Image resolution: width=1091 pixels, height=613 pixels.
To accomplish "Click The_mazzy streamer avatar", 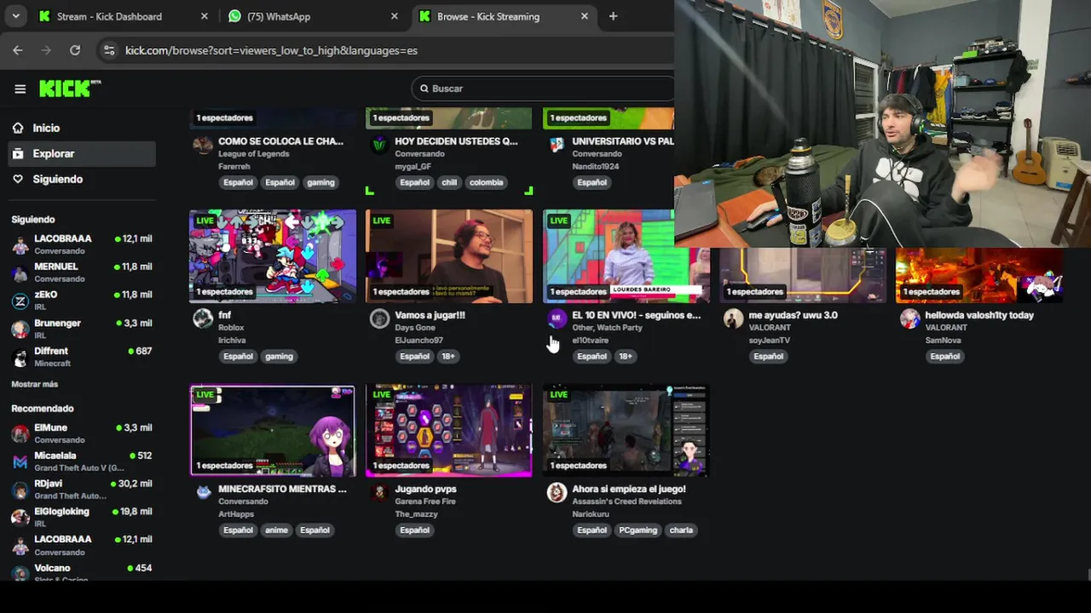I will pyautogui.click(x=379, y=492).
